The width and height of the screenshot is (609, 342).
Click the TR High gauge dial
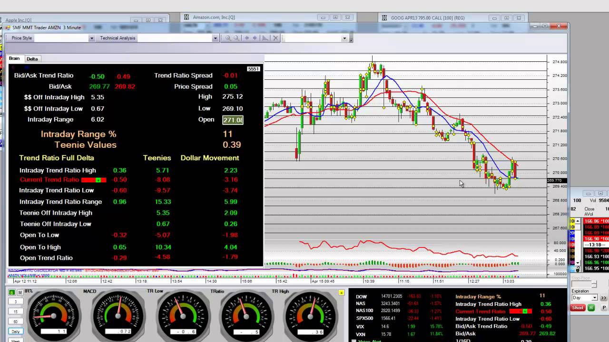tap(310, 315)
